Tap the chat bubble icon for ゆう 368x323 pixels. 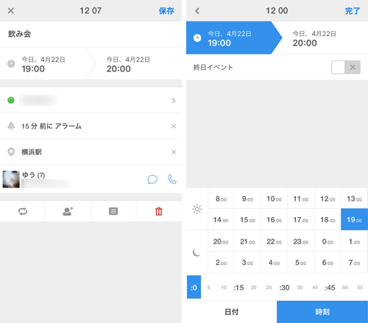[152, 180]
